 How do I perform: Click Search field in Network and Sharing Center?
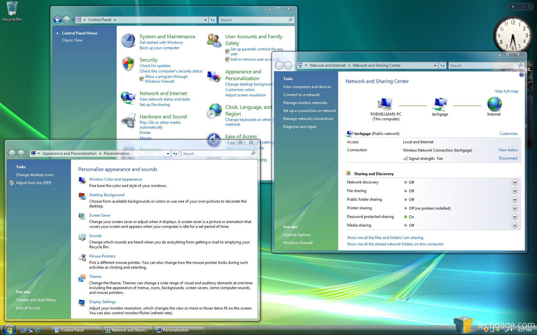pos(486,65)
